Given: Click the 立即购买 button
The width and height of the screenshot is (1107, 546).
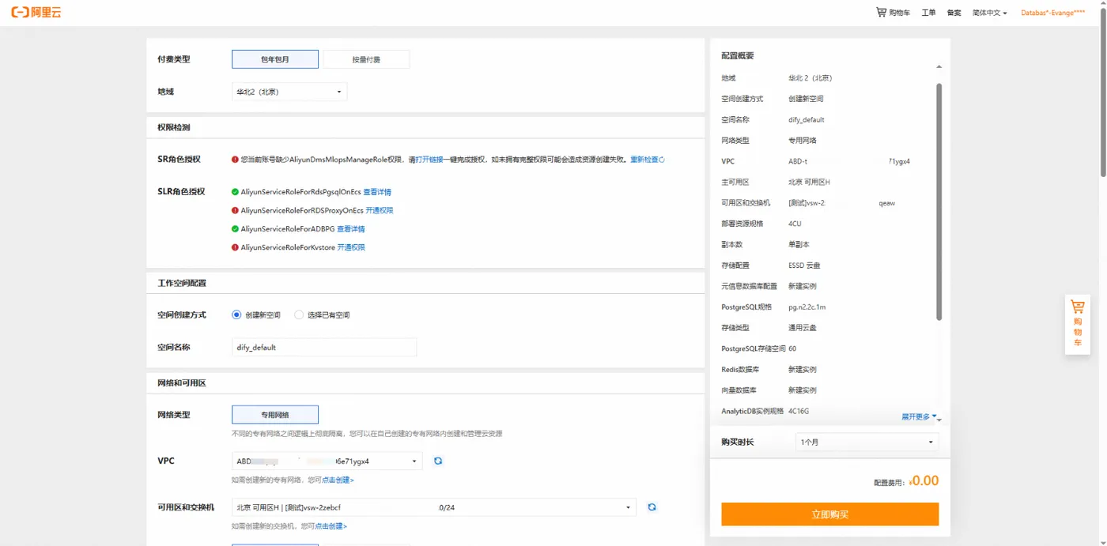Looking at the screenshot, I should 829,514.
